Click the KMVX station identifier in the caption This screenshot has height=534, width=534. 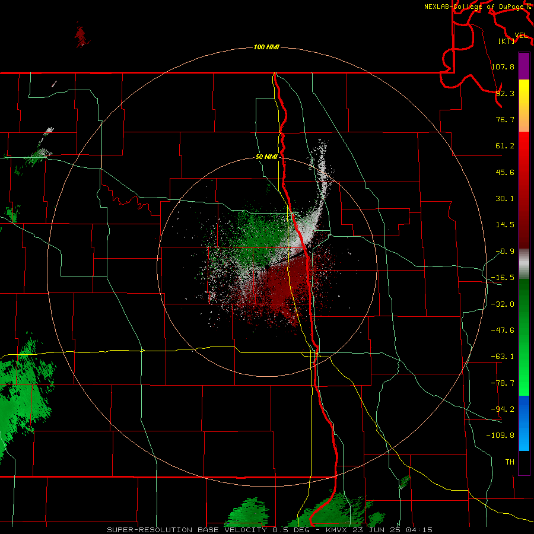pyautogui.click(x=336, y=530)
